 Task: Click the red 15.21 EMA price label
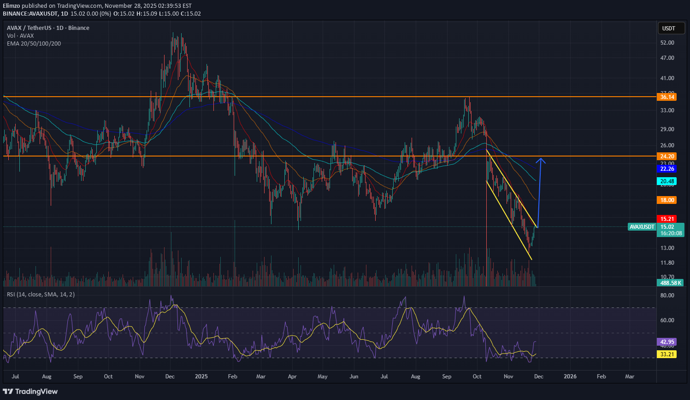pos(667,219)
